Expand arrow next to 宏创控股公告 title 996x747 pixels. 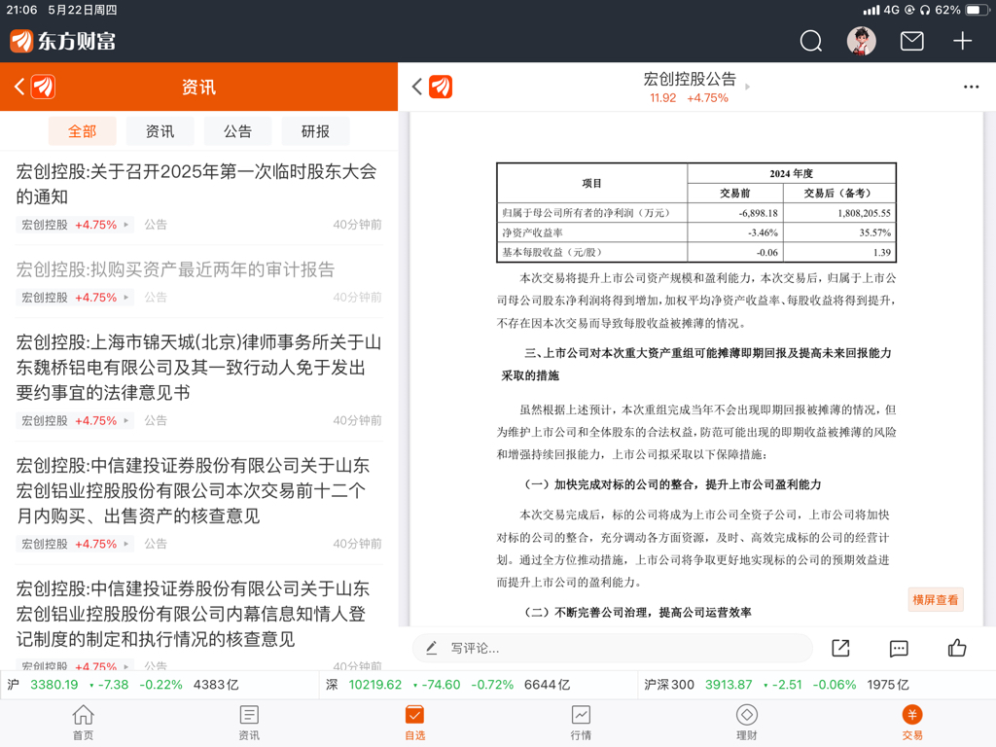747,87
